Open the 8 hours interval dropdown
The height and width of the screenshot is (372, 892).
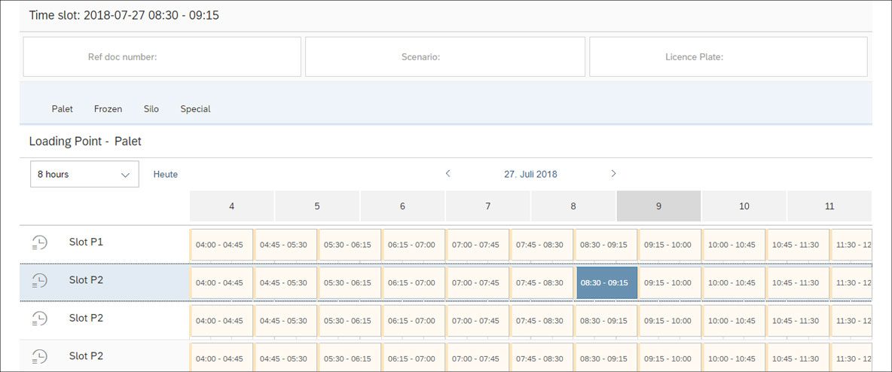[x=84, y=174]
